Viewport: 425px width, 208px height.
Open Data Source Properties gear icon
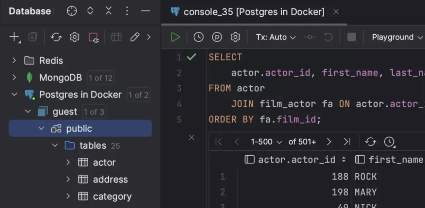tap(75, 37)
